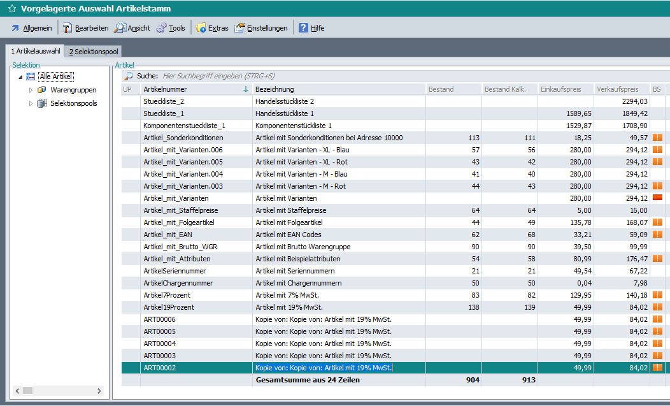
Task: Click the red BS flag for Artikel_mit_Varianten
Action: [657, 198]
